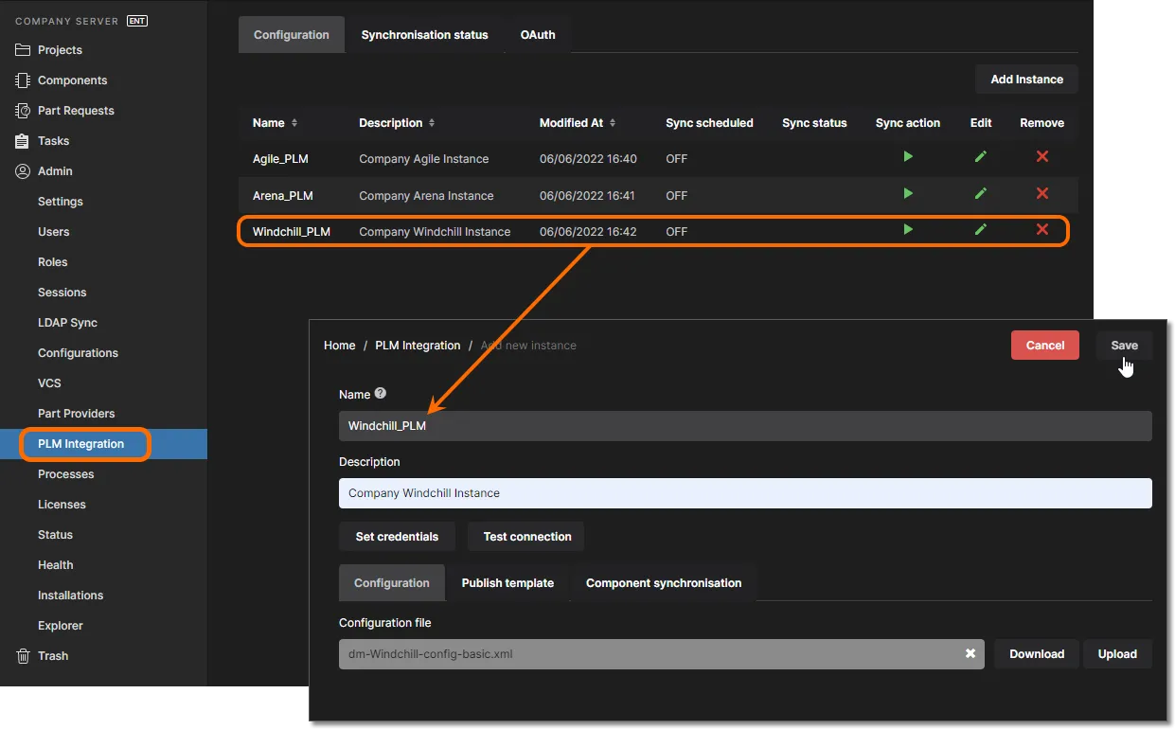Open Licenses page
Screen dimensions: 1175x729
click(62, 505)
